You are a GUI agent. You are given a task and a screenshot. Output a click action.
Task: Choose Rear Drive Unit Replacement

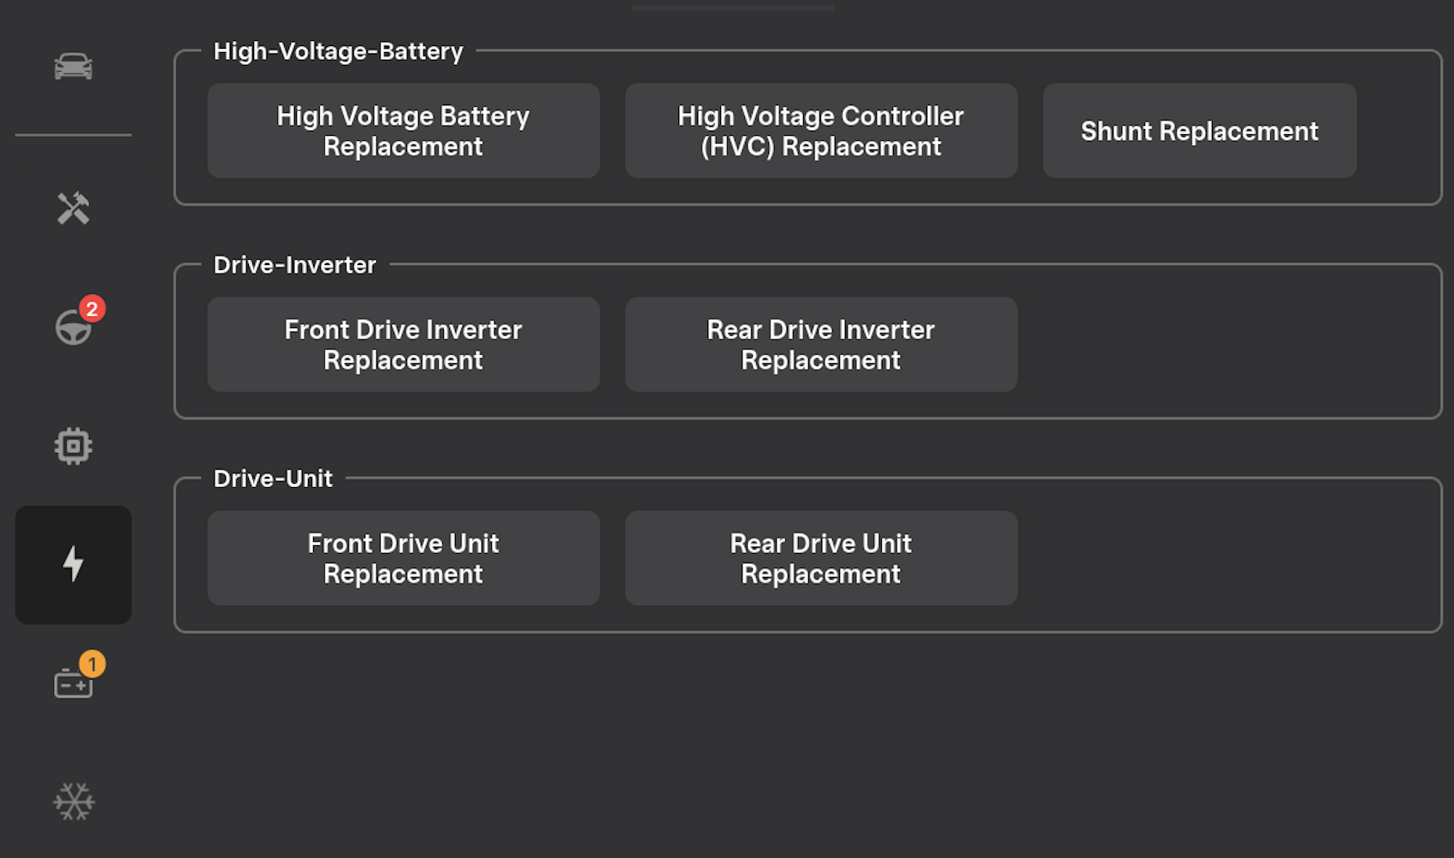click(820, 558)
